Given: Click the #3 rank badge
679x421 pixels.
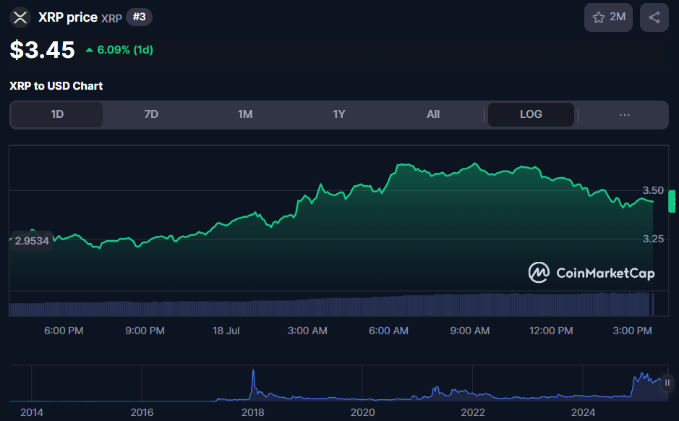Looking at the screenshot, I should pos(139,17).
